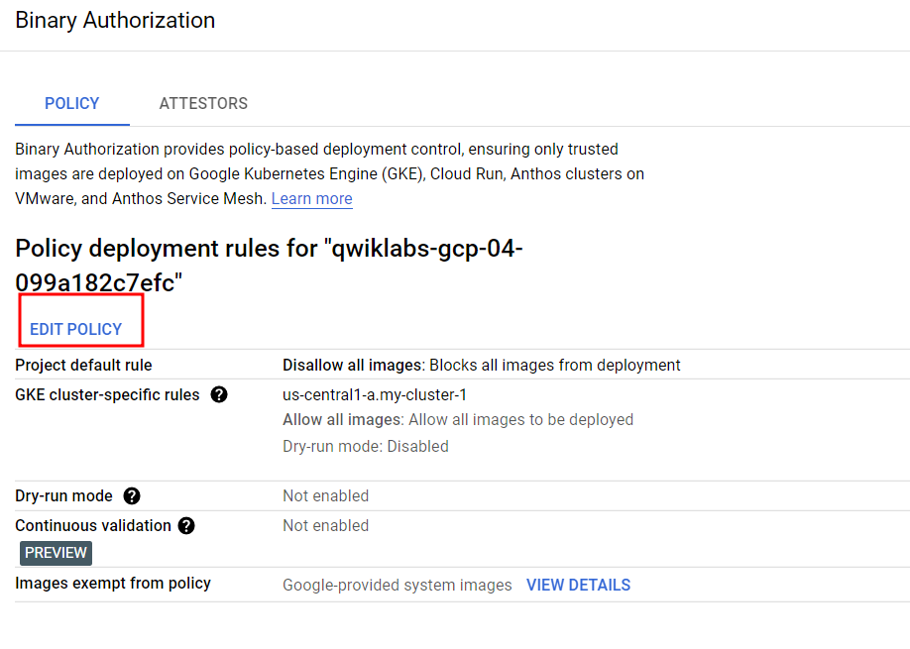Open VIEW DETAILS for exempt images
Image resolution: width=910 pixels, height=649 pixels.
coord(578,585)
